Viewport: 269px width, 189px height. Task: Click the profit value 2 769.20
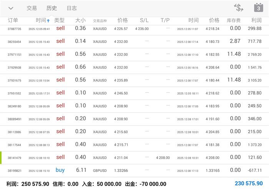(255, 55)
